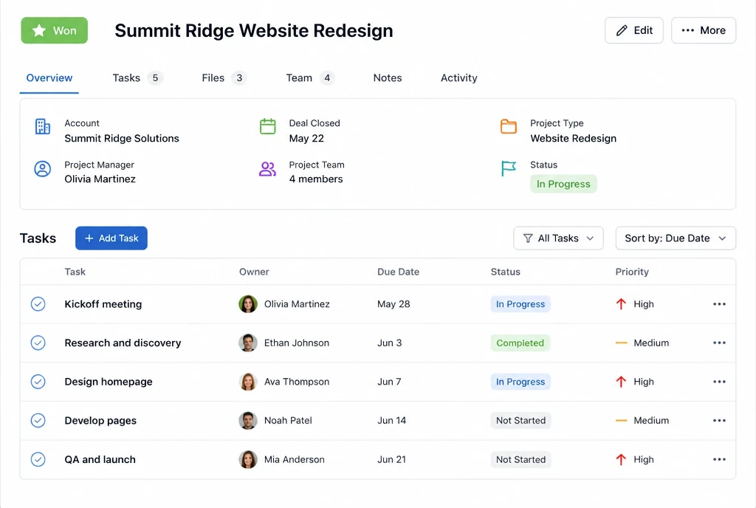
Task: Open the QA and launch task
Action: point(100,459)
